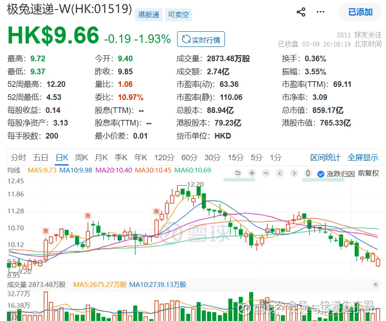Open 区间统计 link
Screen dimensions: 386x321
click(326, 157)
